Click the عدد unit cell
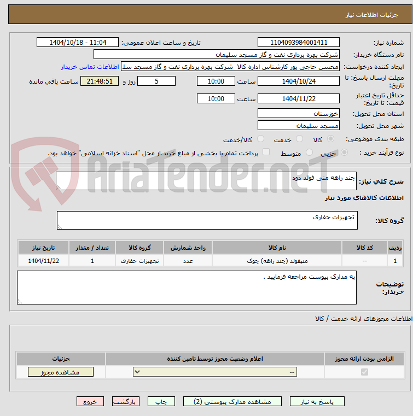The image size is (413, 416). [188, 261]
